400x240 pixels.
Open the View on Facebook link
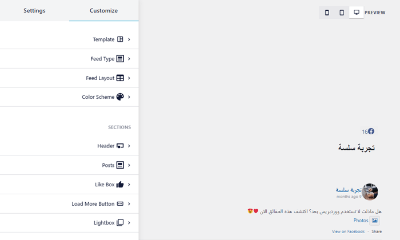348,231
